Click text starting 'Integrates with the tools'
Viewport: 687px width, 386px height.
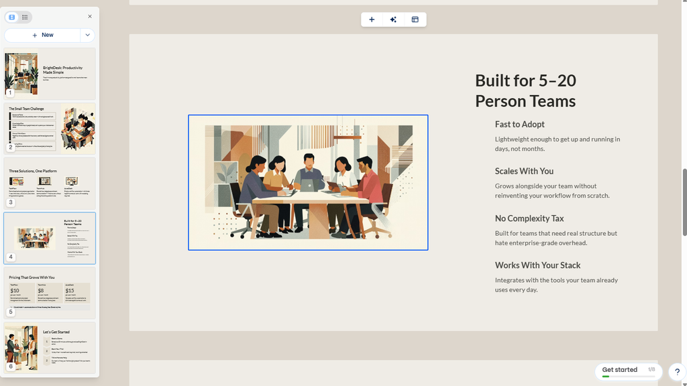pyautogui.click(x=556, y=285)
